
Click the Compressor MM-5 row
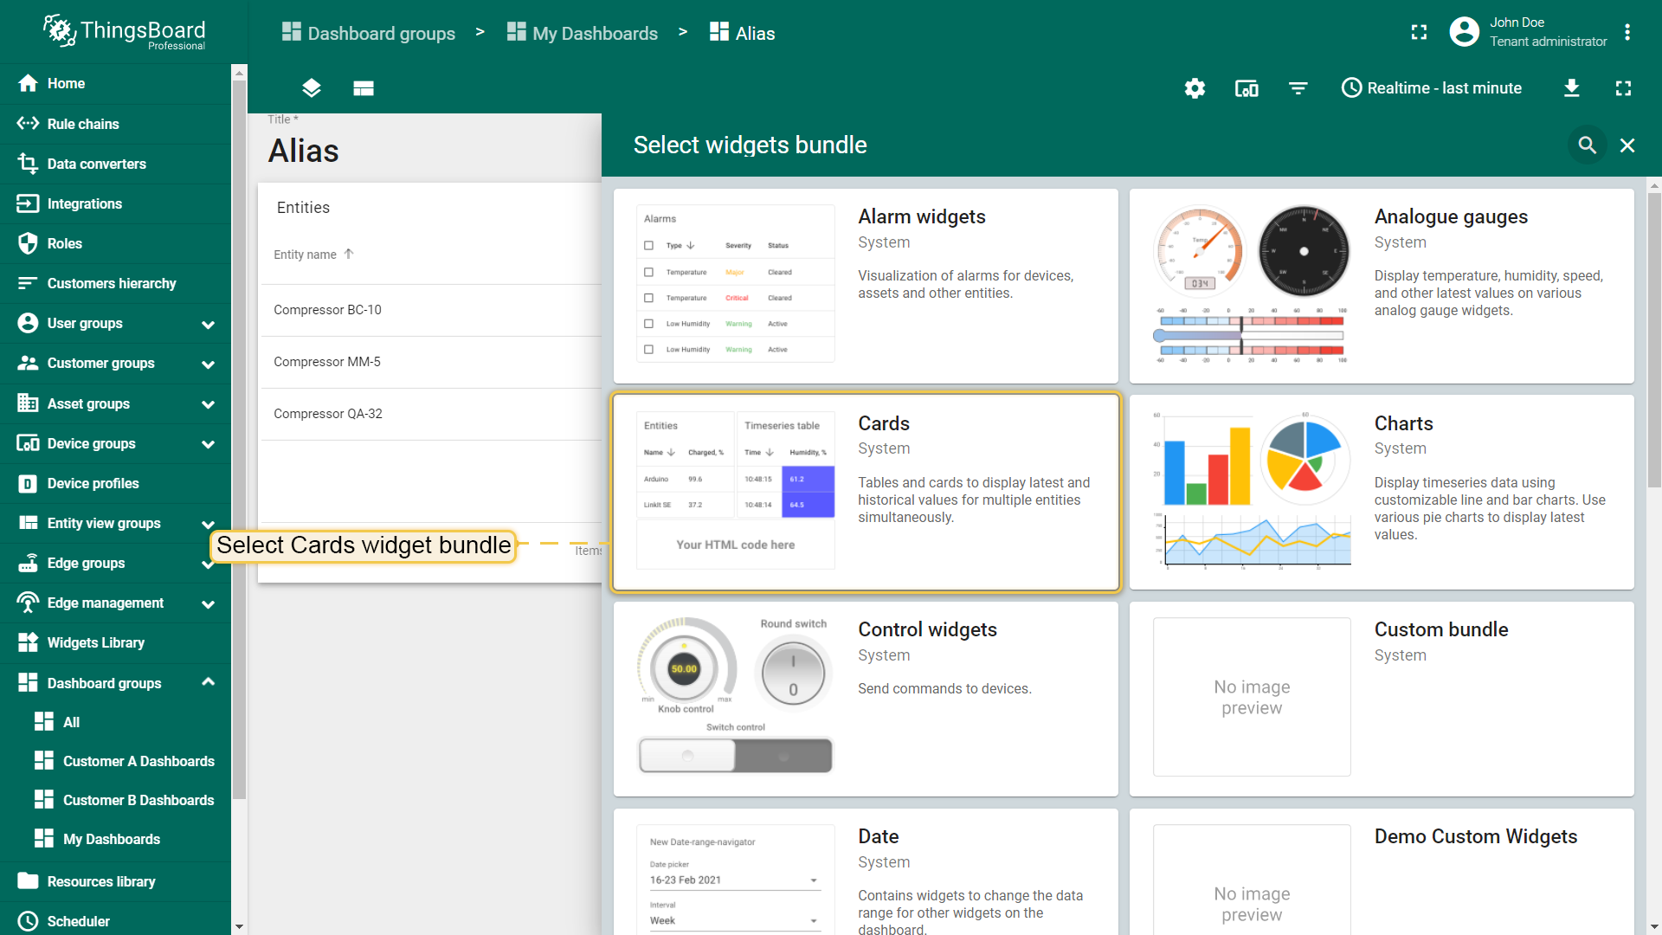(430, 362)
